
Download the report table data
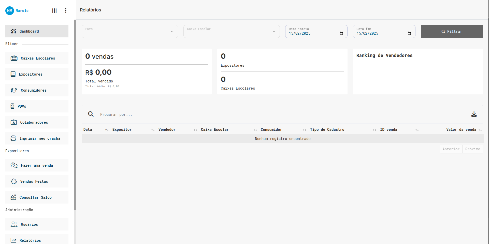[x=474, y=114]
